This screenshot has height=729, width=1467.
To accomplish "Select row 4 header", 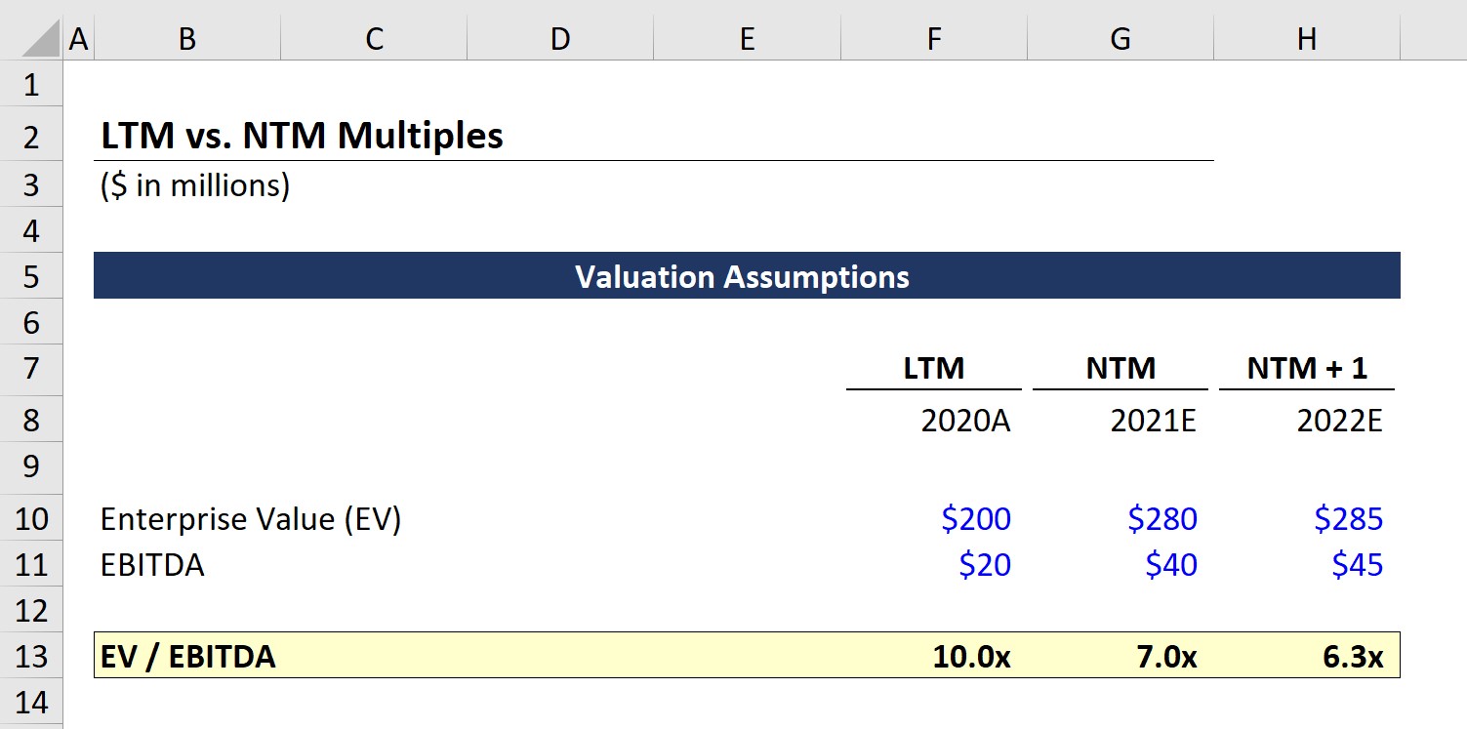I will (x=31, y=230).
